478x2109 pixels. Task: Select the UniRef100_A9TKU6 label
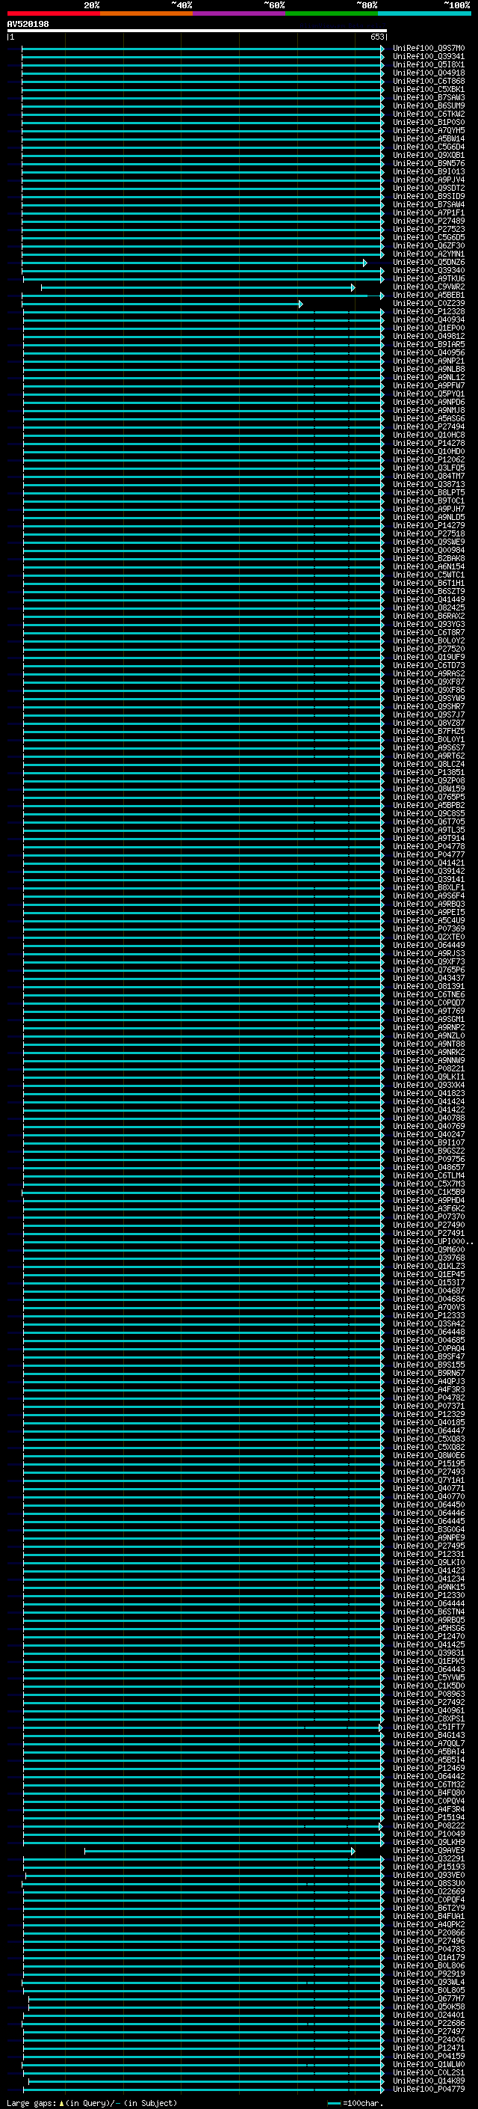point(429,278)
